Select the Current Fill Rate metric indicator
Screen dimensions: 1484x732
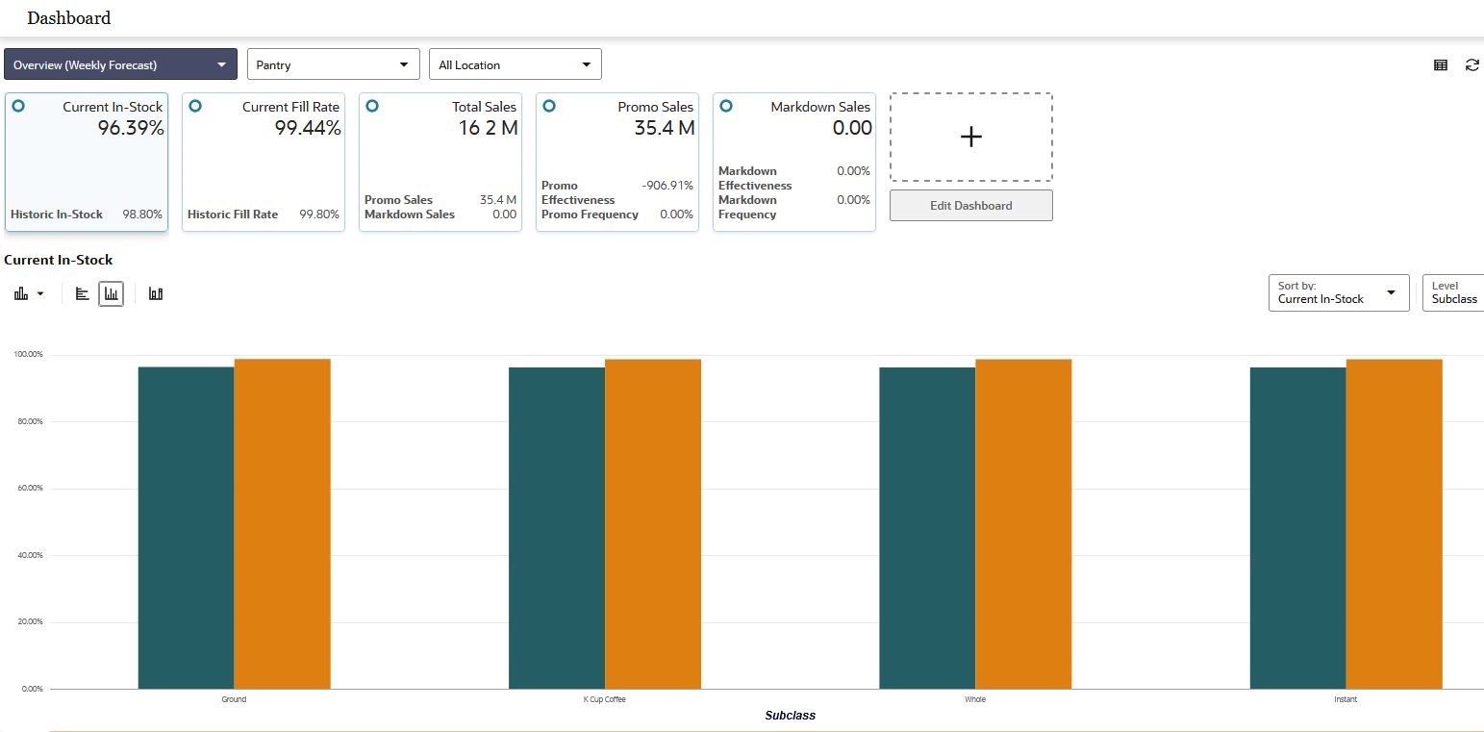[x=195, y=108]
